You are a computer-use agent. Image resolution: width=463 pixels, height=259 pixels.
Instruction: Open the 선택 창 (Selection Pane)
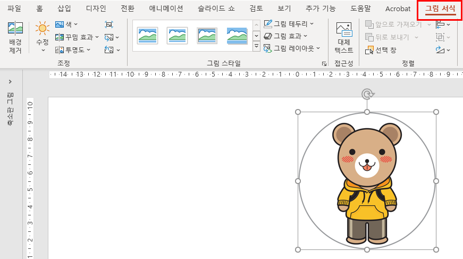[381, 50]
